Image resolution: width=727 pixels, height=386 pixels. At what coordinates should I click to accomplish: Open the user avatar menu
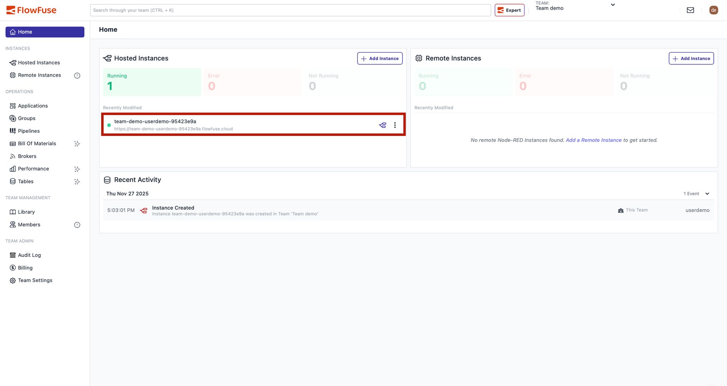(713, 10)
